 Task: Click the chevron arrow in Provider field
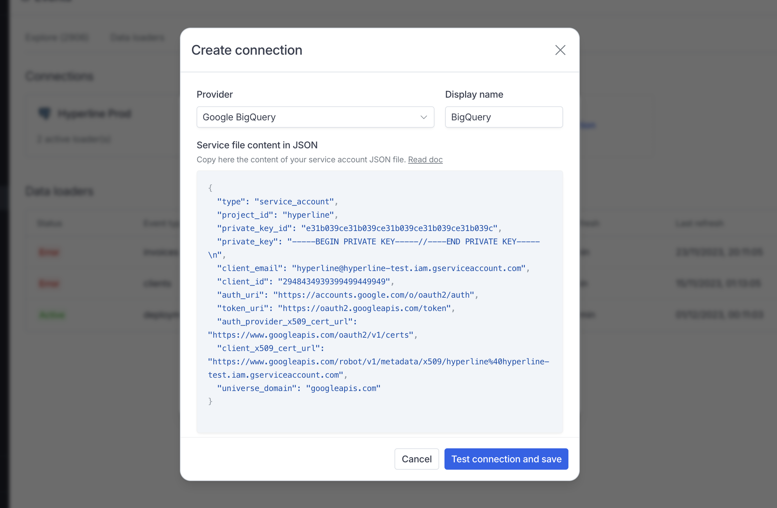[423, 117]
